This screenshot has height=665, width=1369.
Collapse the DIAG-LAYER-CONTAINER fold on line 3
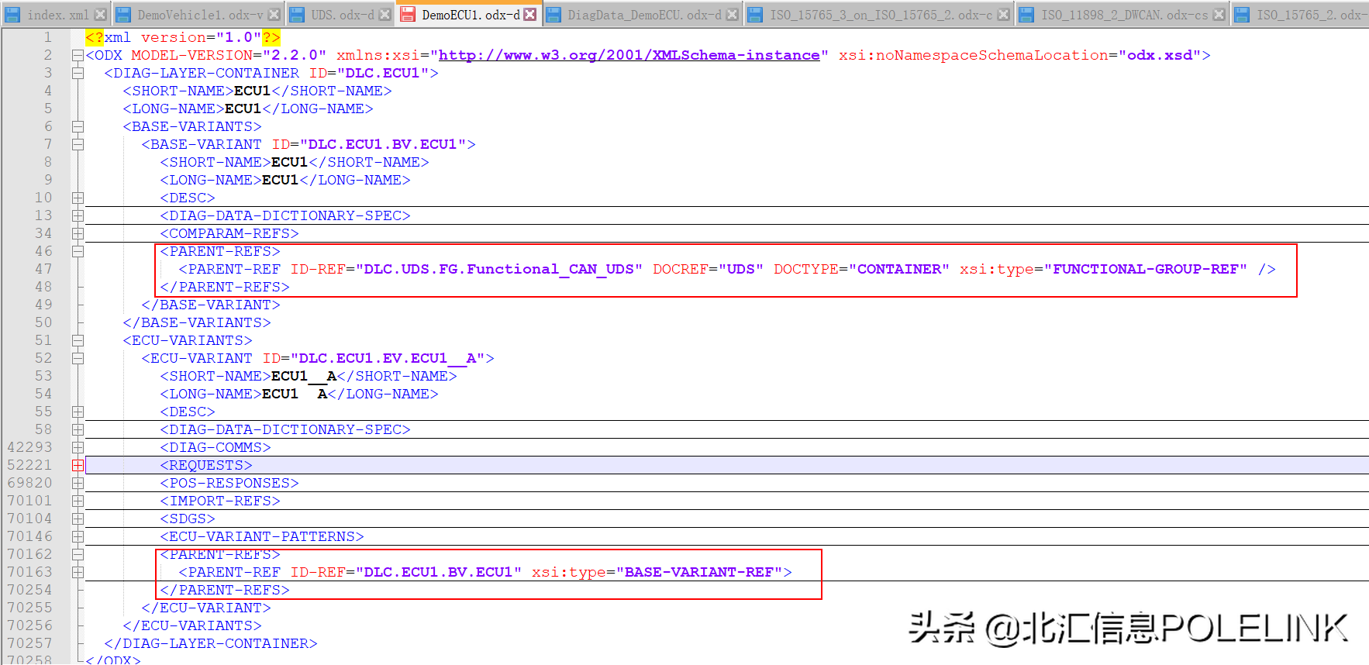click(x=78, y=73)
